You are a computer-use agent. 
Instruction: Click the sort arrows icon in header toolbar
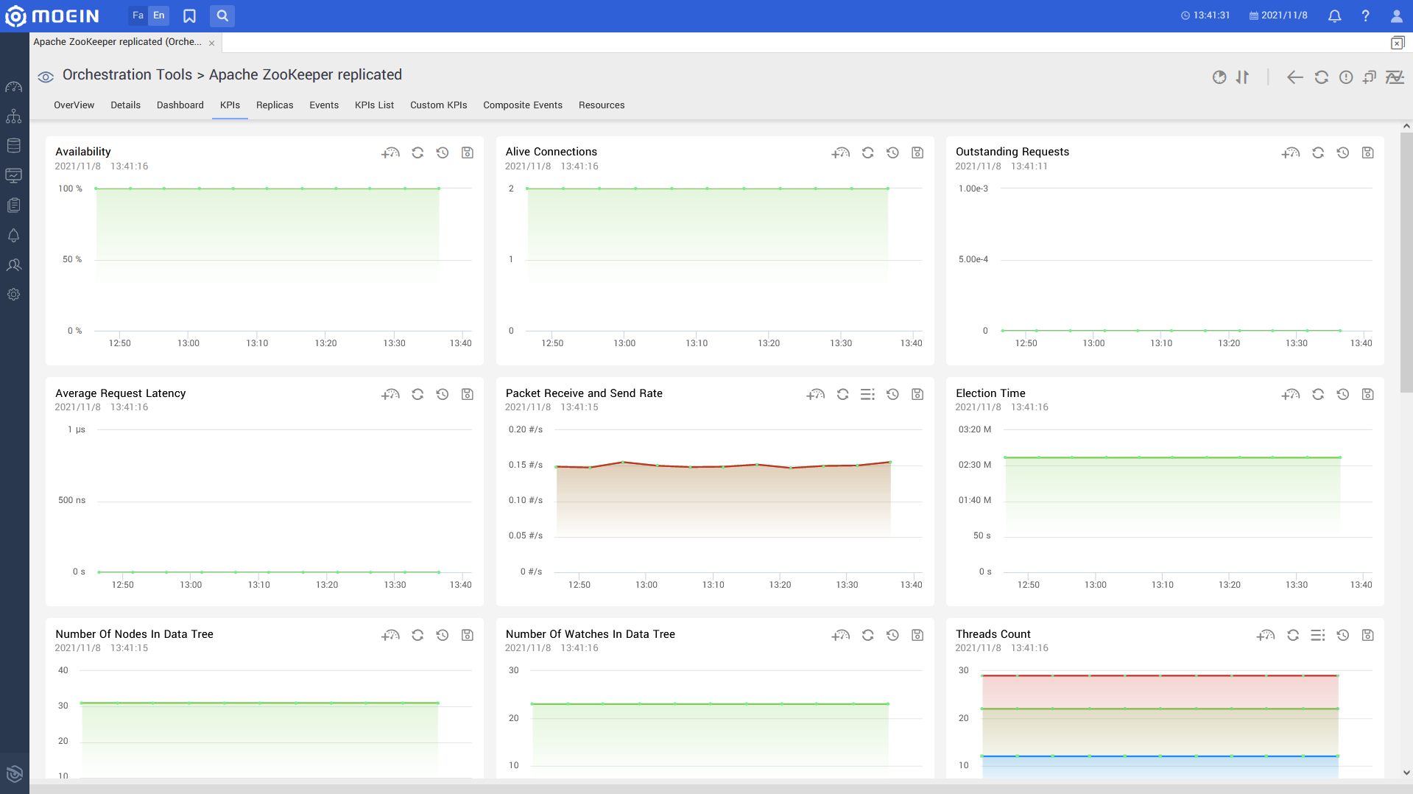coord(1243,77)
